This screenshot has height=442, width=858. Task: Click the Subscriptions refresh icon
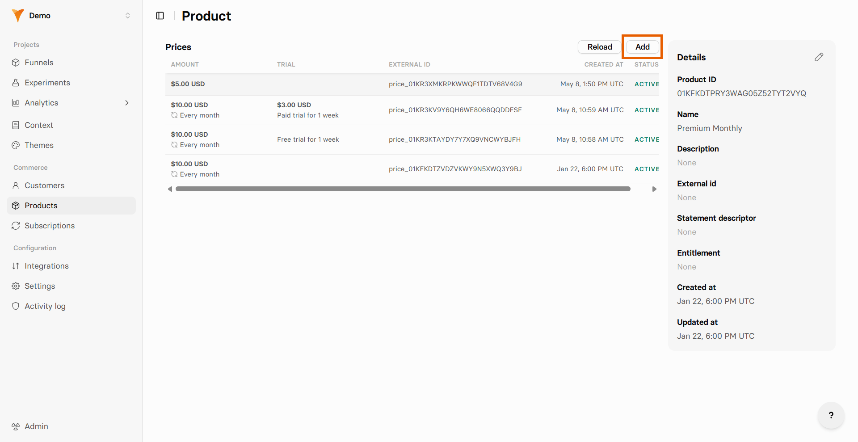(x=16, y=226)
